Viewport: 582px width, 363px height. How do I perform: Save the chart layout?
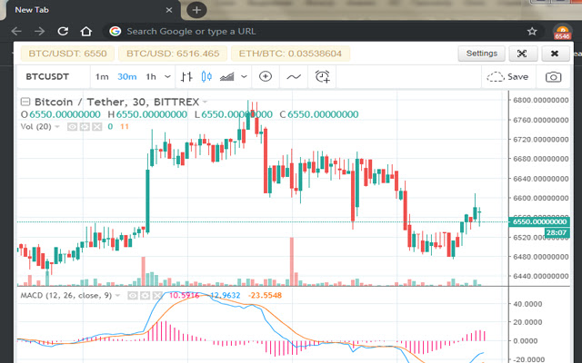(507, 76)
